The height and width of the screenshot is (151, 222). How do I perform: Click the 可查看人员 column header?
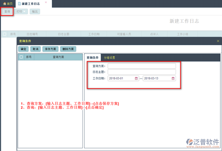point(124,34)
